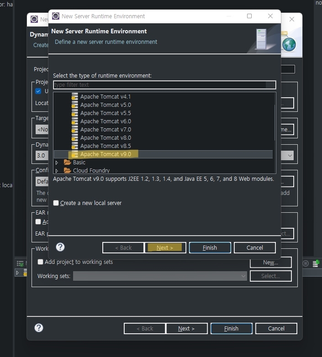Select Apache Tomcat v8.5
Viewport: 322px width, 357px height.
click(106, 146)
